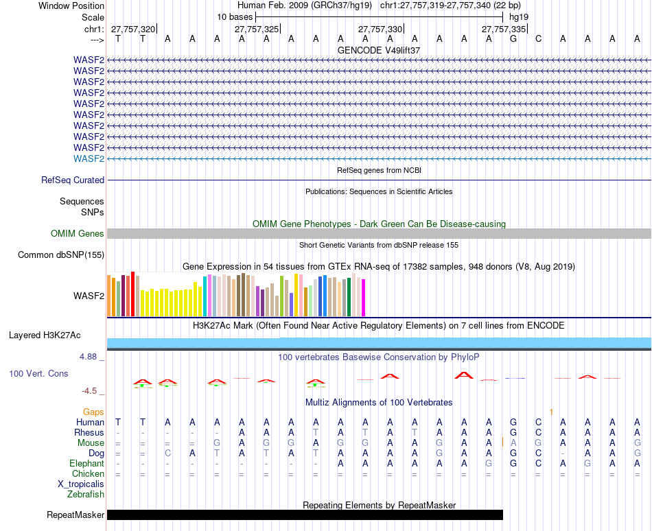The image size is (652, 531).
Task: Click the magenta last GTEx expression bar
Action: (x=364, y=298)
